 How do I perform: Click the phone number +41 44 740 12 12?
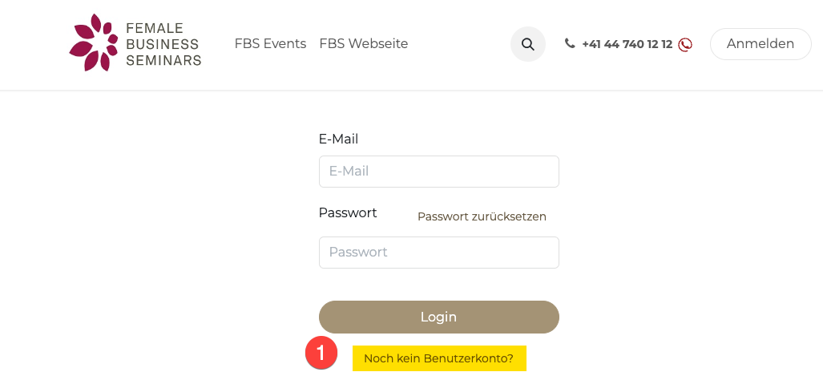click(x=627, y=44)
